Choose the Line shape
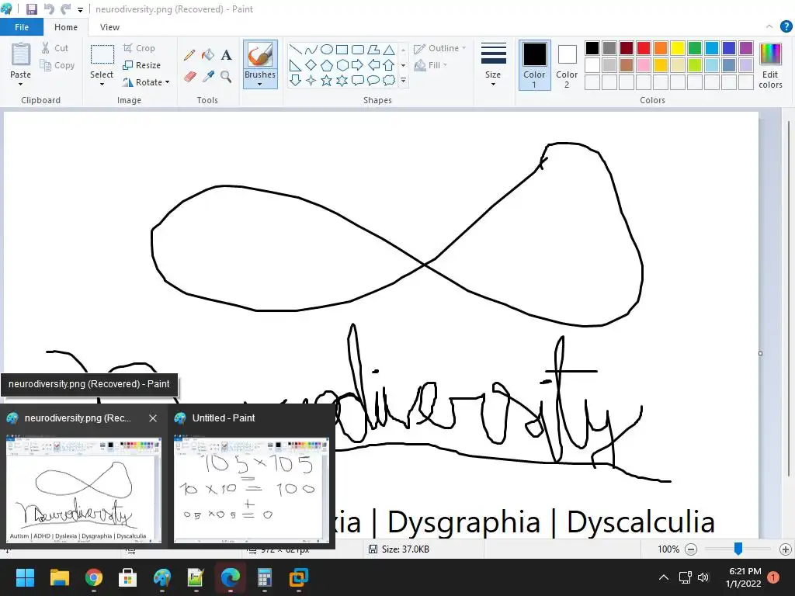This screenshot has width=795, height=596. [296, 50]
